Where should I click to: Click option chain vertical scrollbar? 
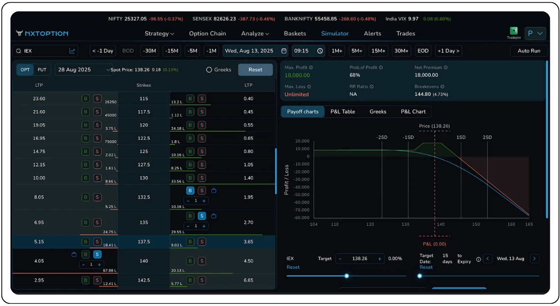click(x=275, y=171)
